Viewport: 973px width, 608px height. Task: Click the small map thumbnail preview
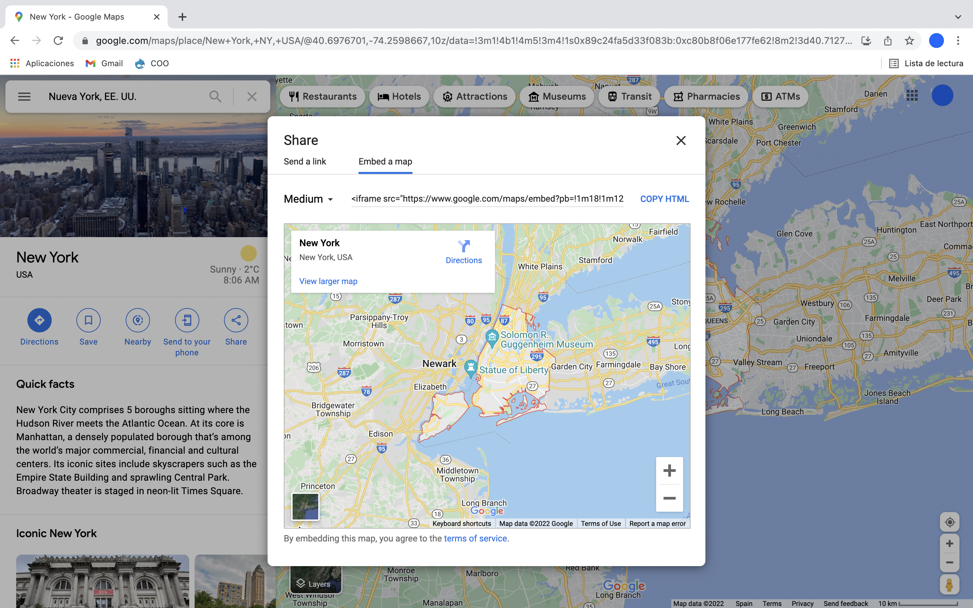(305, 506)
